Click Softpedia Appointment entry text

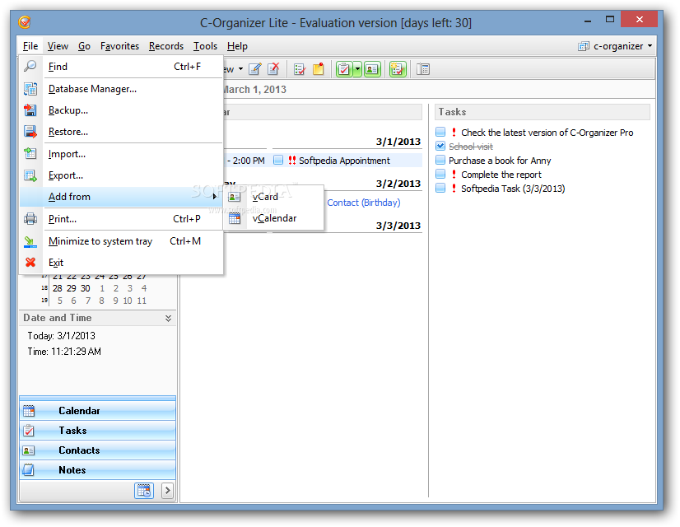coord(344,161)
